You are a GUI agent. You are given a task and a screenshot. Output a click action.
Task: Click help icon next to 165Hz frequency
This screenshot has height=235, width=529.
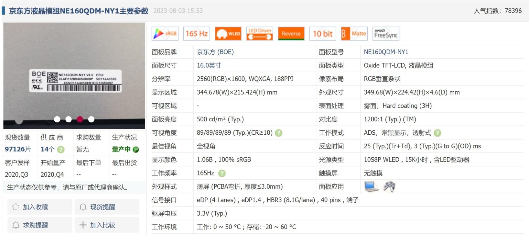(x=222, y=173)
